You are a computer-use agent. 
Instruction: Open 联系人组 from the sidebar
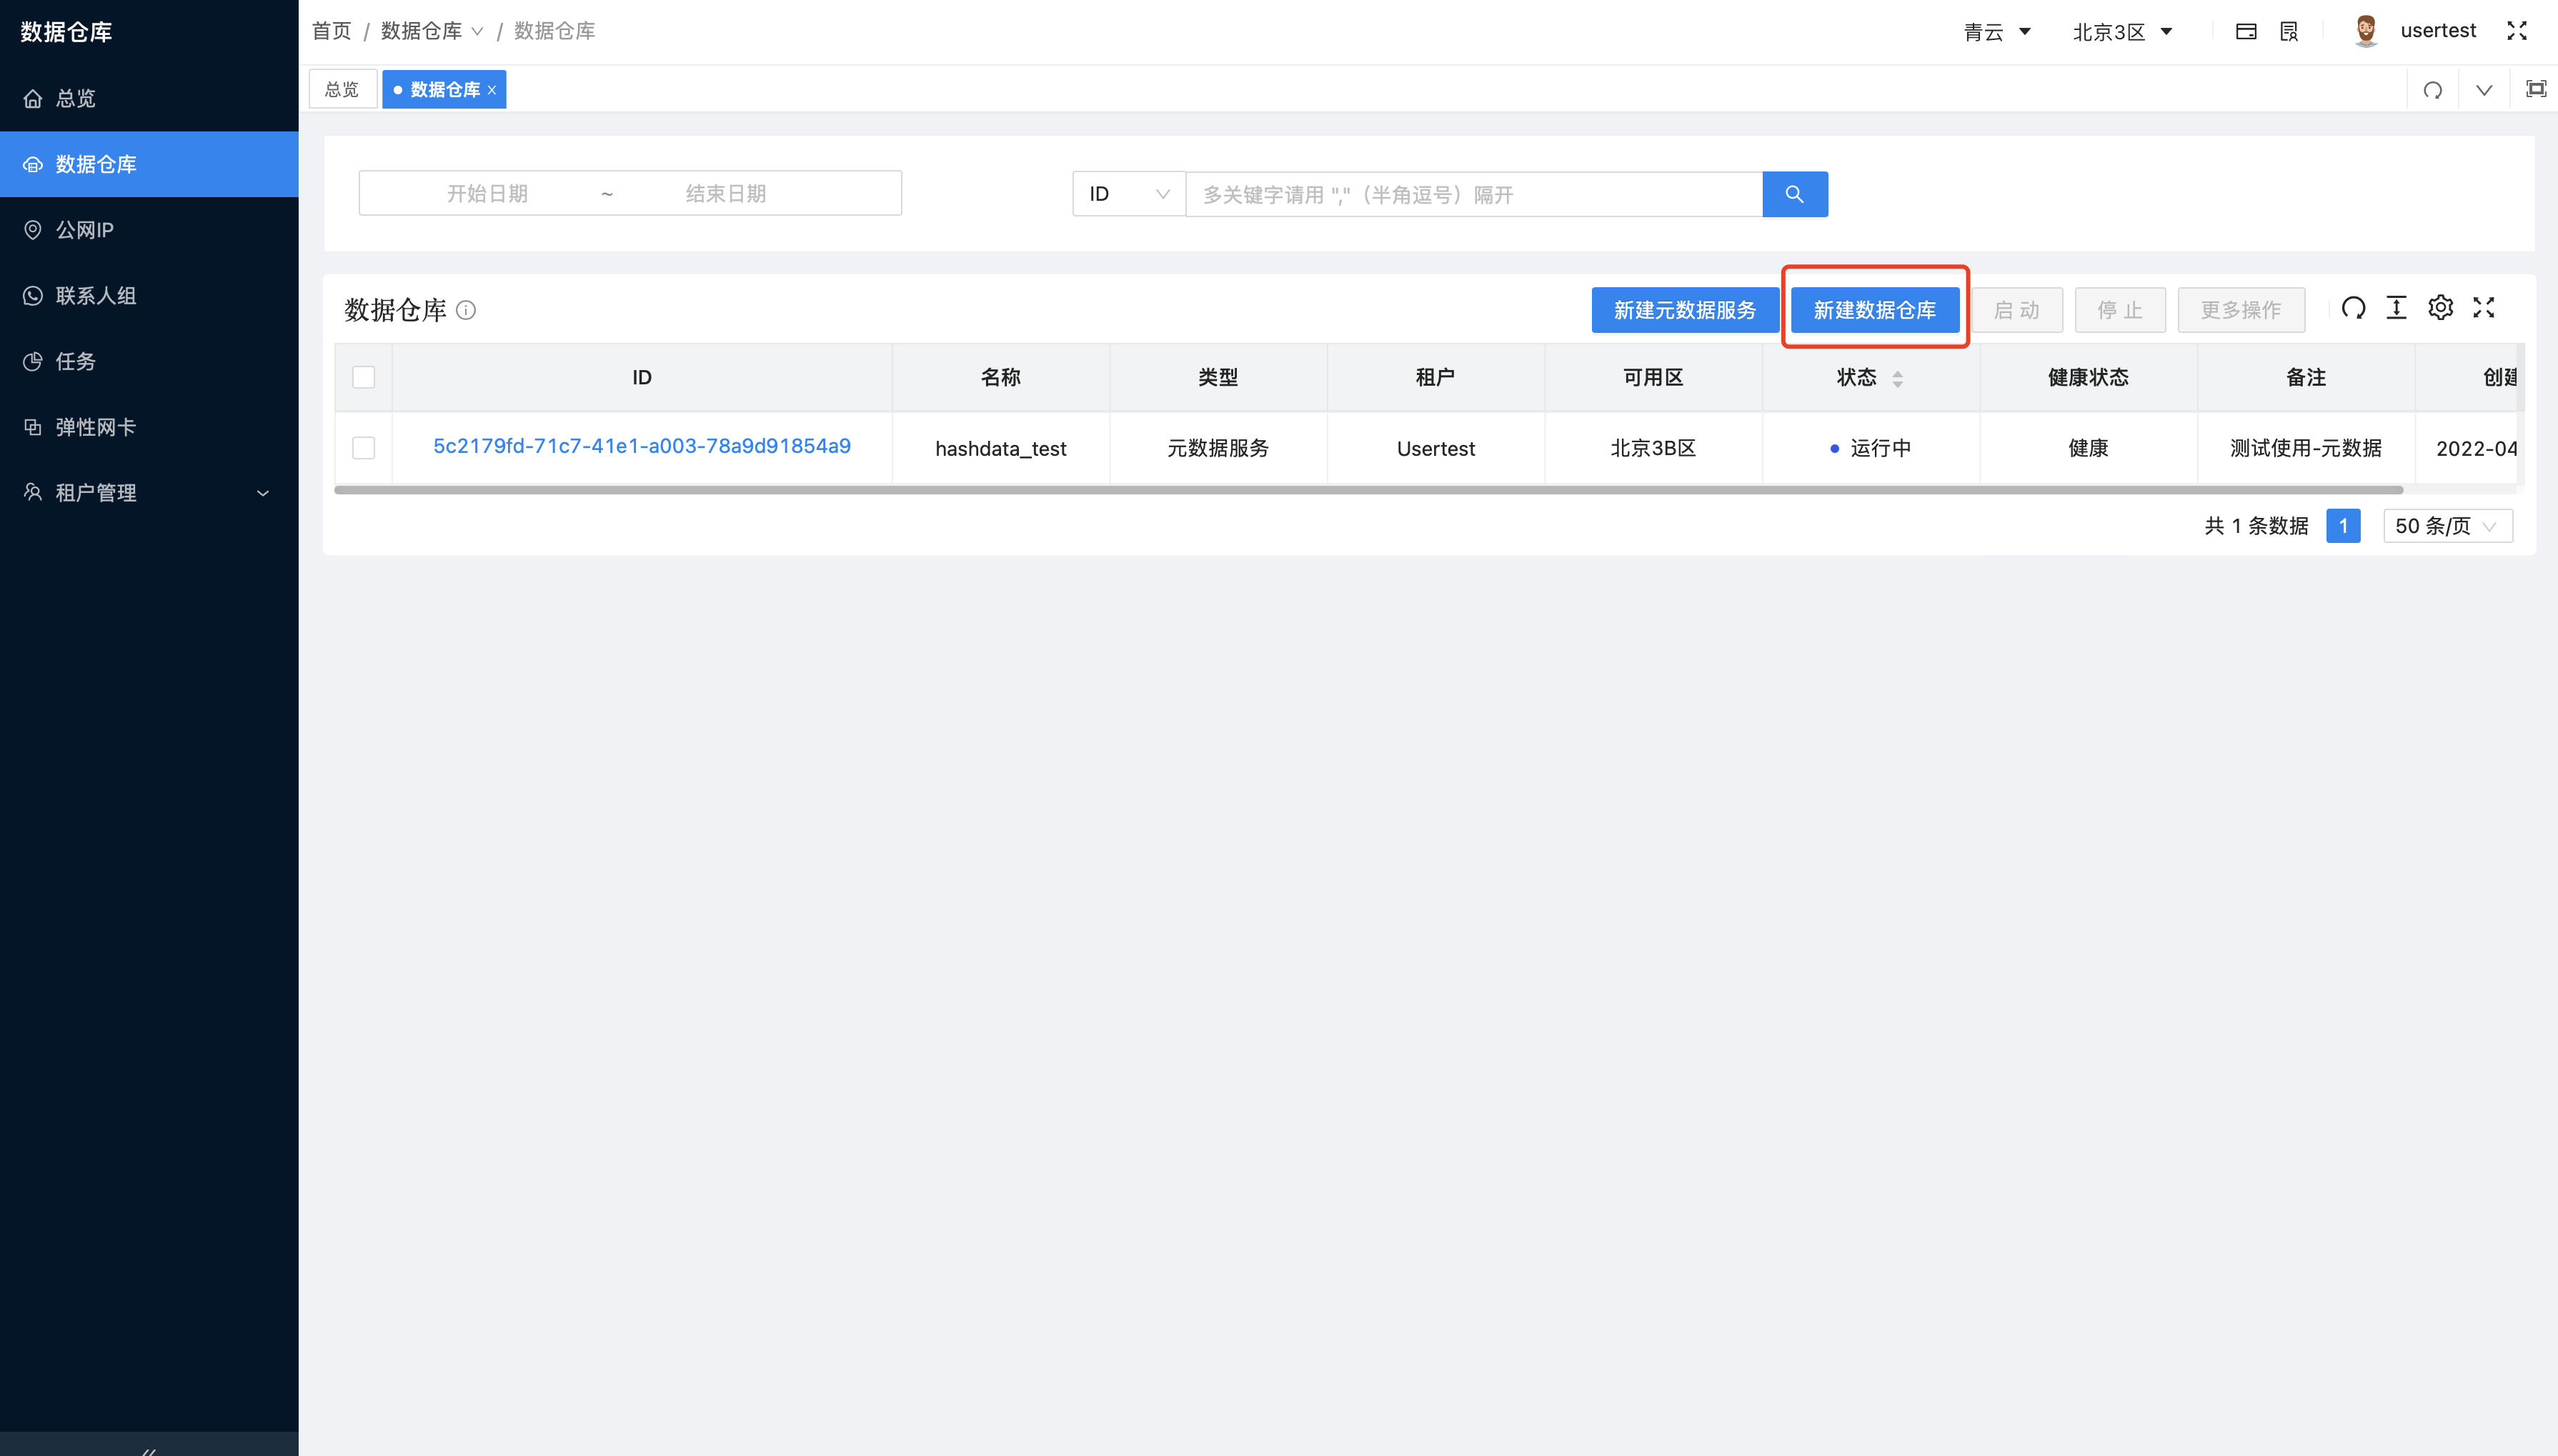pyautogui.click(x=97, y=295)
